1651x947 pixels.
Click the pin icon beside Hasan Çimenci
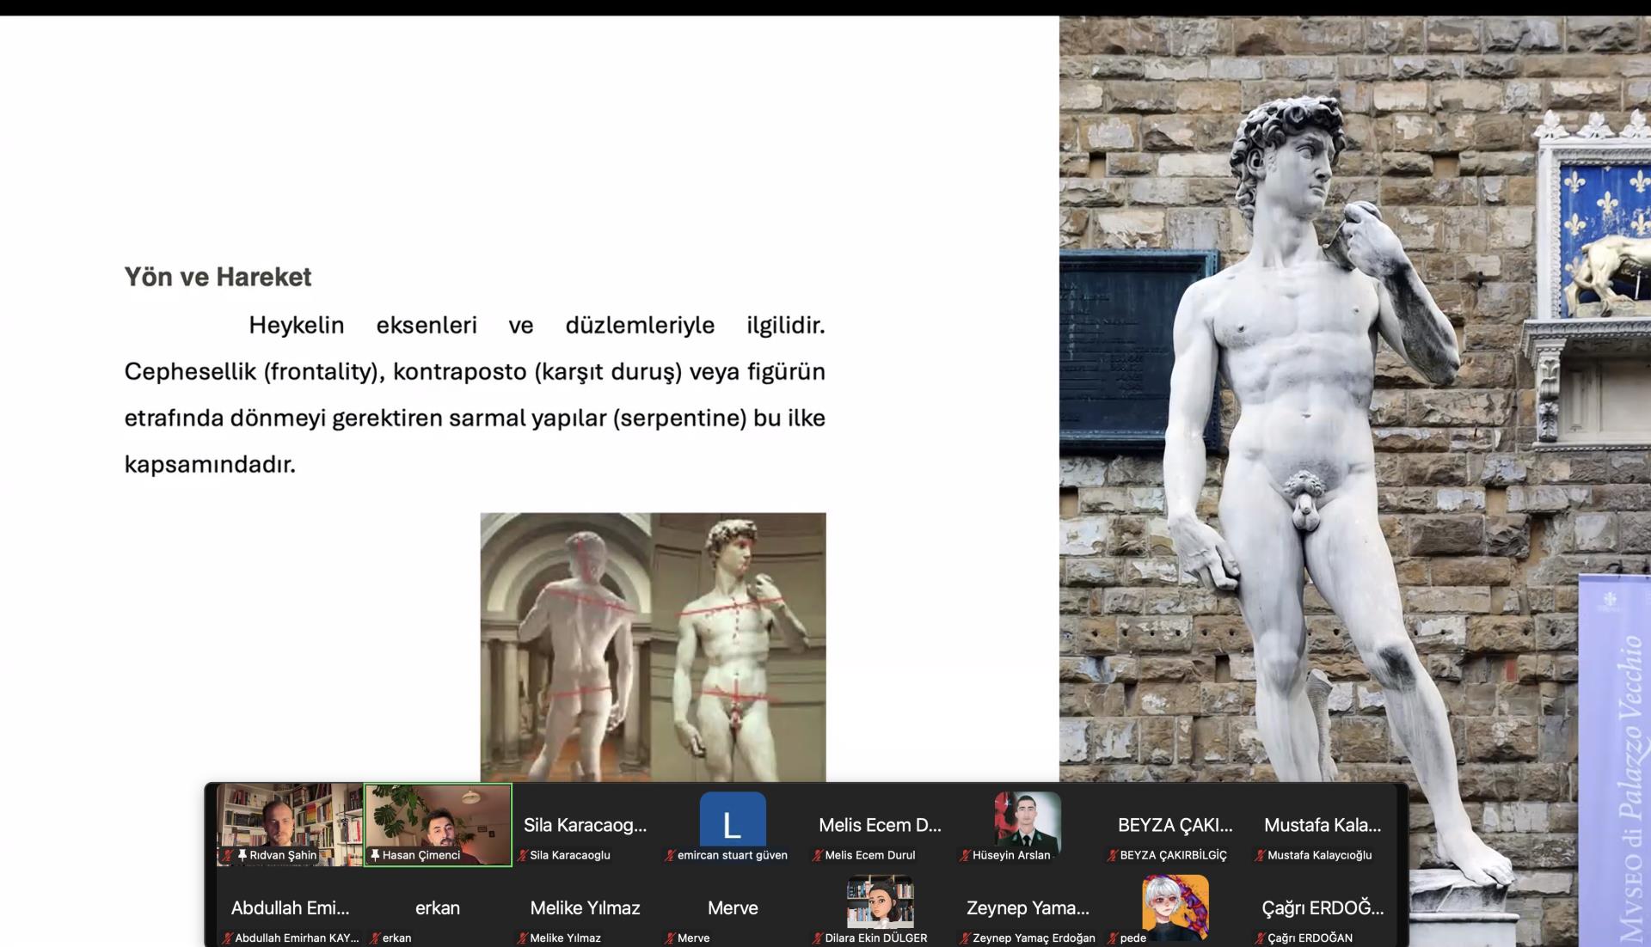[x=375, y=855]
